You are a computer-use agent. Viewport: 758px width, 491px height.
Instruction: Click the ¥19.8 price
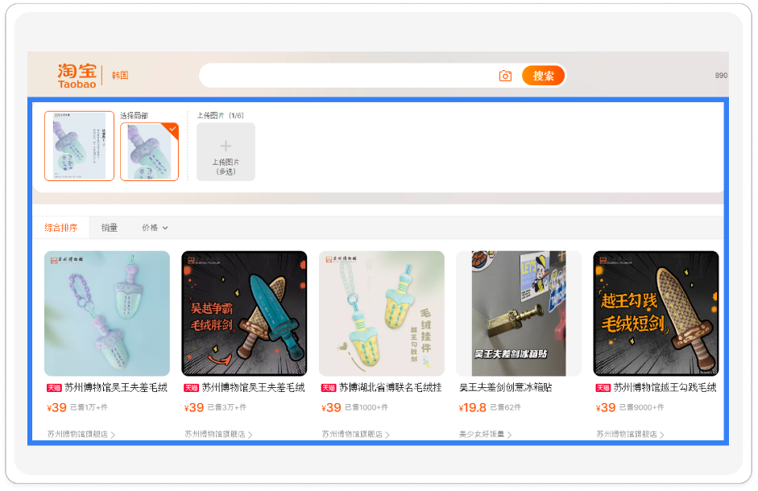pyautogui.click(x=472, y=407)
